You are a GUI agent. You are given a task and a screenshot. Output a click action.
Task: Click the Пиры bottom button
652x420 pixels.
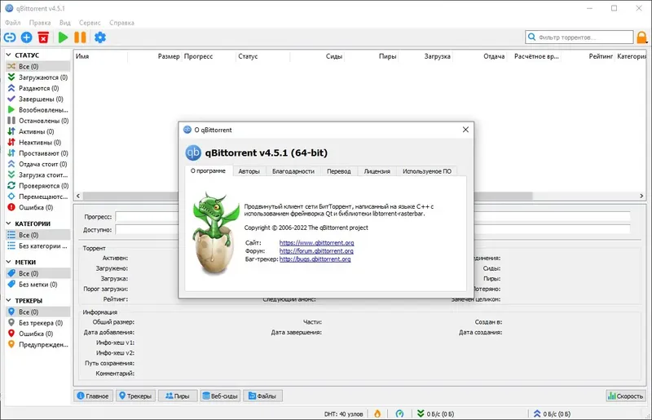pos(178,396)
